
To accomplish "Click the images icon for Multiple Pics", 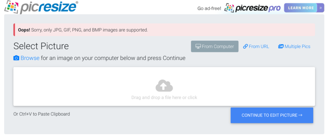I will tap(281, 46).
